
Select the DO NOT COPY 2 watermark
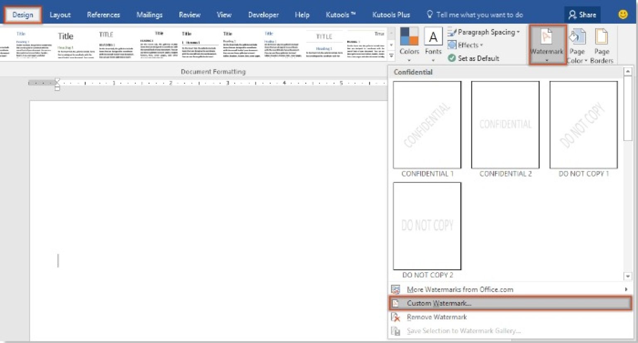coord(427,226)
